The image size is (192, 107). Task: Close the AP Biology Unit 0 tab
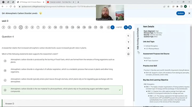coord(43,2)
